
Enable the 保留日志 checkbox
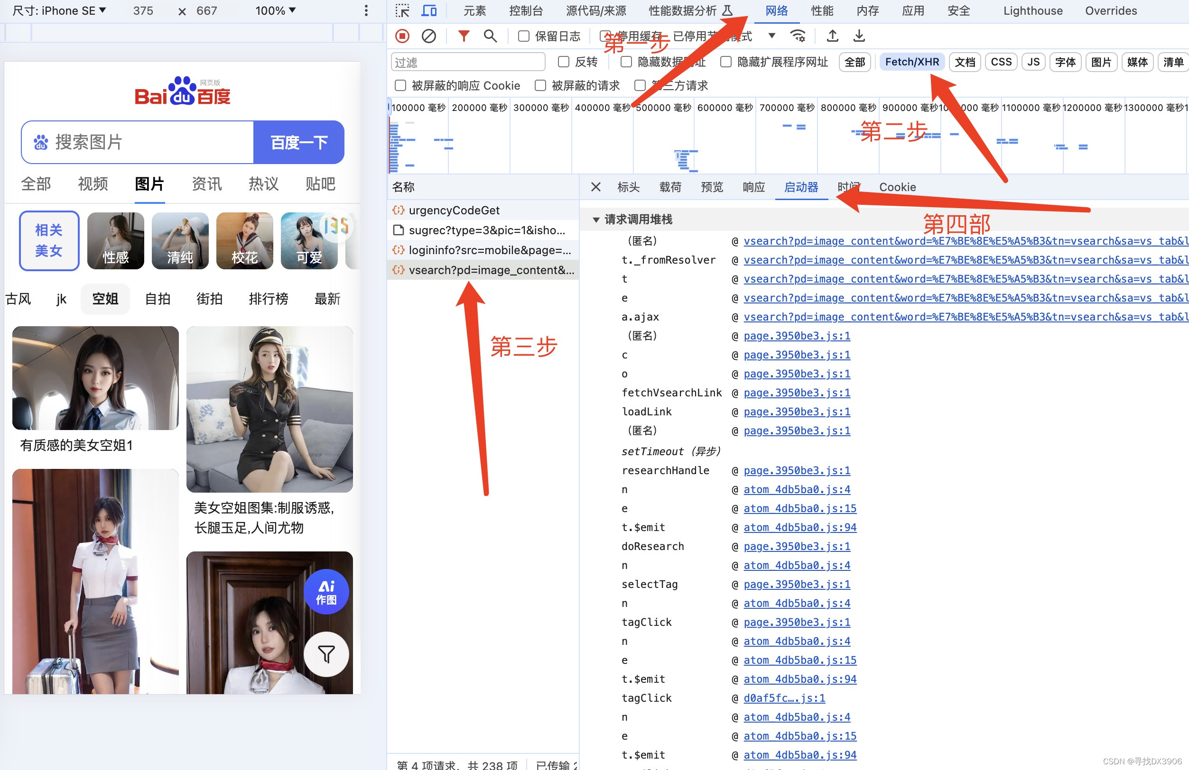tap(523, 37)
